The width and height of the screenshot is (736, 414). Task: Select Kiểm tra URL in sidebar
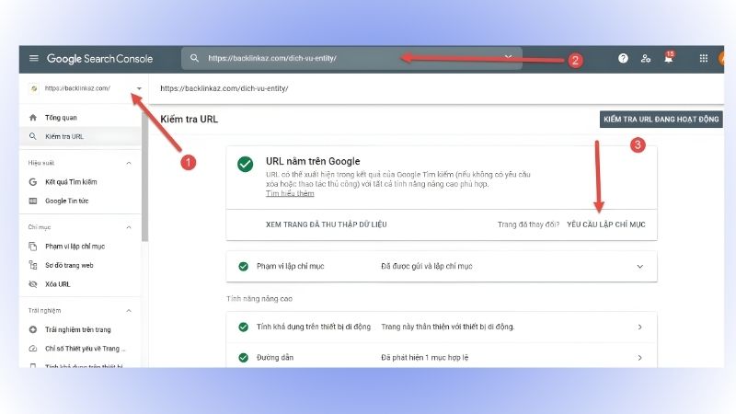80,136
